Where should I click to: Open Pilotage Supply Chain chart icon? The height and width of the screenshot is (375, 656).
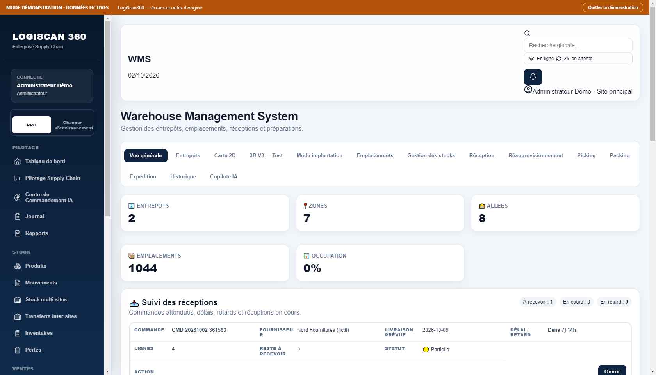click(18, 178)
